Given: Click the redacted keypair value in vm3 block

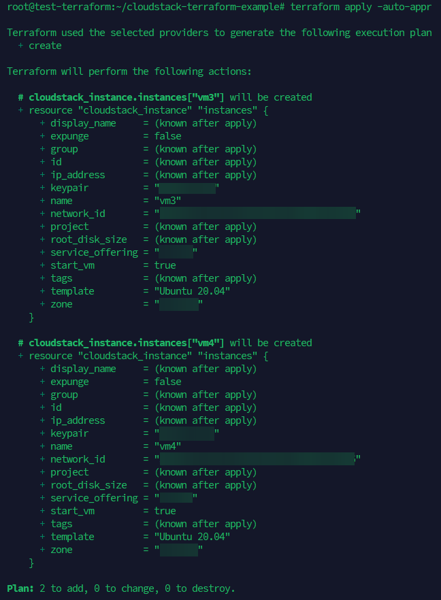Looking at the screenshot, I should [x=186, y=188].
